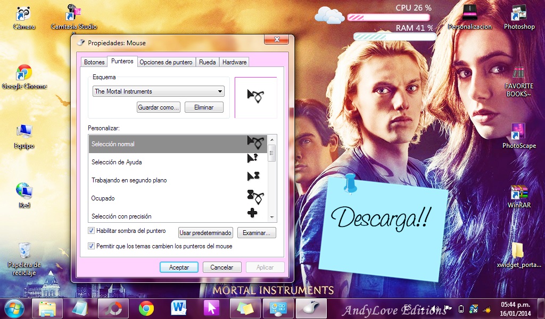Screen dimensions: 545x319
Task: Open Chrome from the taskbar
Action: [x=146, y=308]
